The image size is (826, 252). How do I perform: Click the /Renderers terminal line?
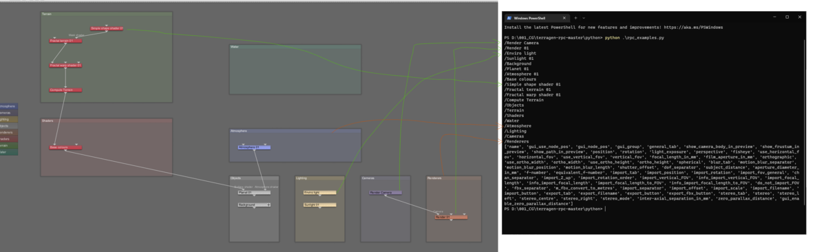click(x=516, y=141)
